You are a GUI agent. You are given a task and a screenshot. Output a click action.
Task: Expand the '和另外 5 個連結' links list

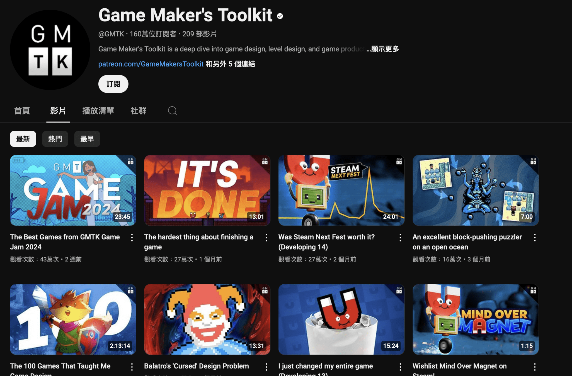(230, 64)
